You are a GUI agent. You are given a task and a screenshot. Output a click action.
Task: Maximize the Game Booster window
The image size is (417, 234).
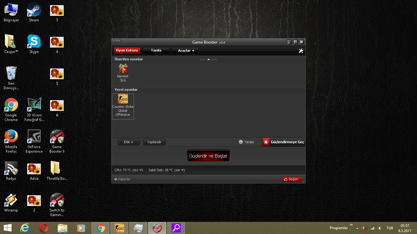[295, 42]
